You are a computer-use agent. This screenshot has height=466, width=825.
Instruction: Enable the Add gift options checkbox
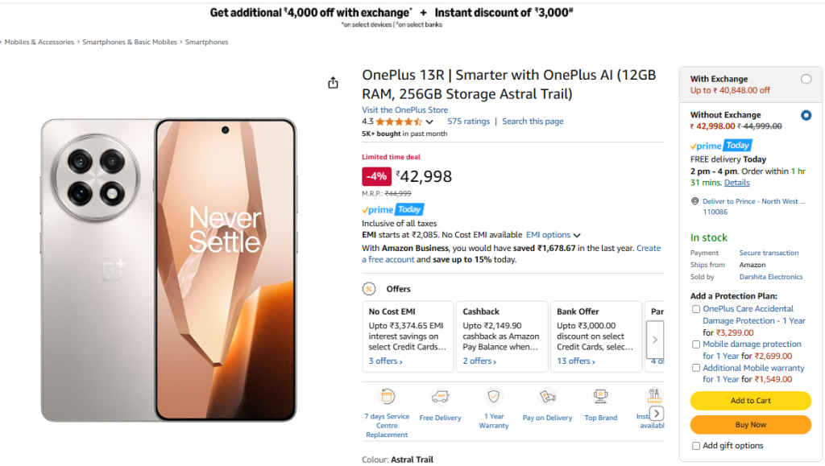pos(696,445)
